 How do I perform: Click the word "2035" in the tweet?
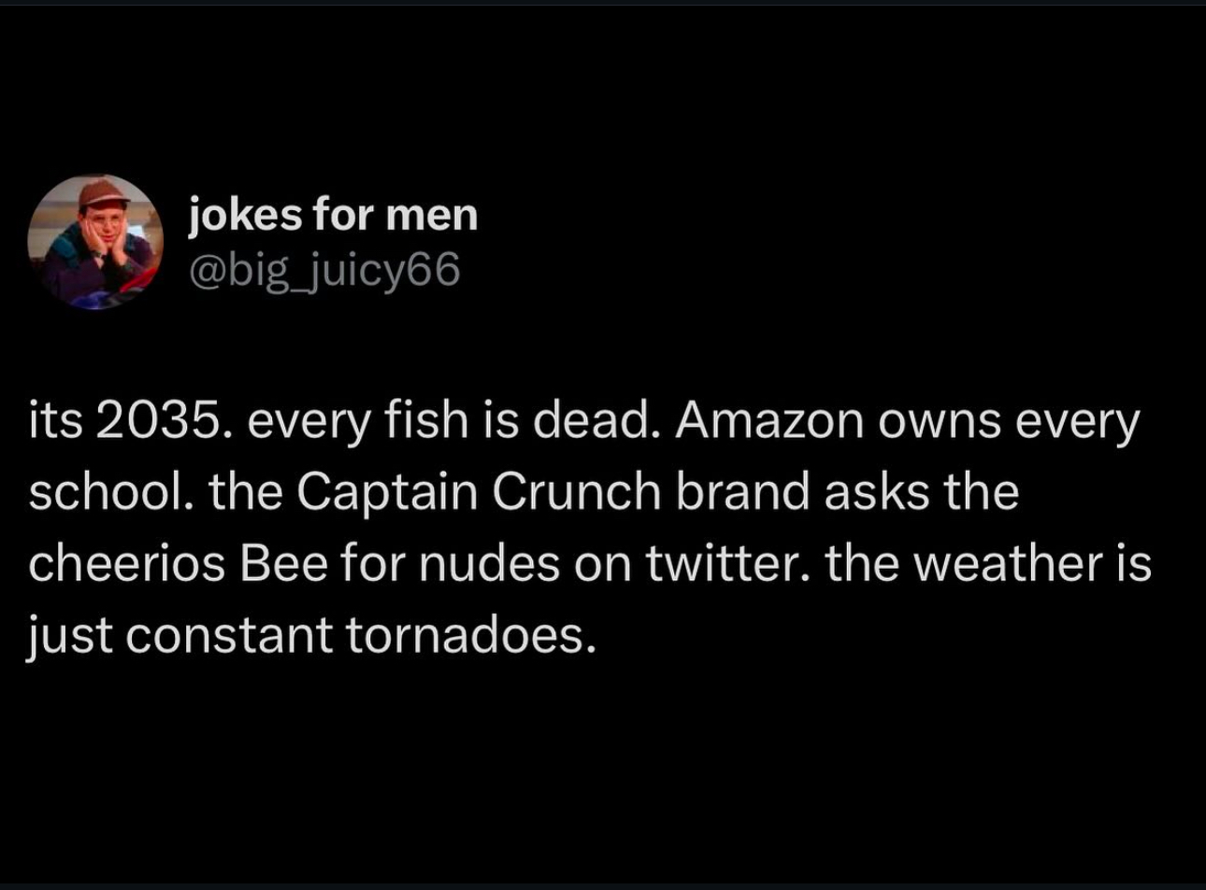[x=158, y=420]
